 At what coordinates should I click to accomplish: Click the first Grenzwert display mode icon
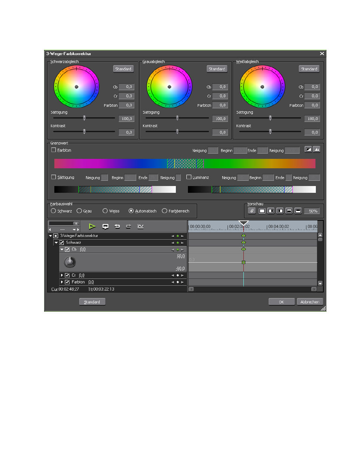click(x=308, y=149)
